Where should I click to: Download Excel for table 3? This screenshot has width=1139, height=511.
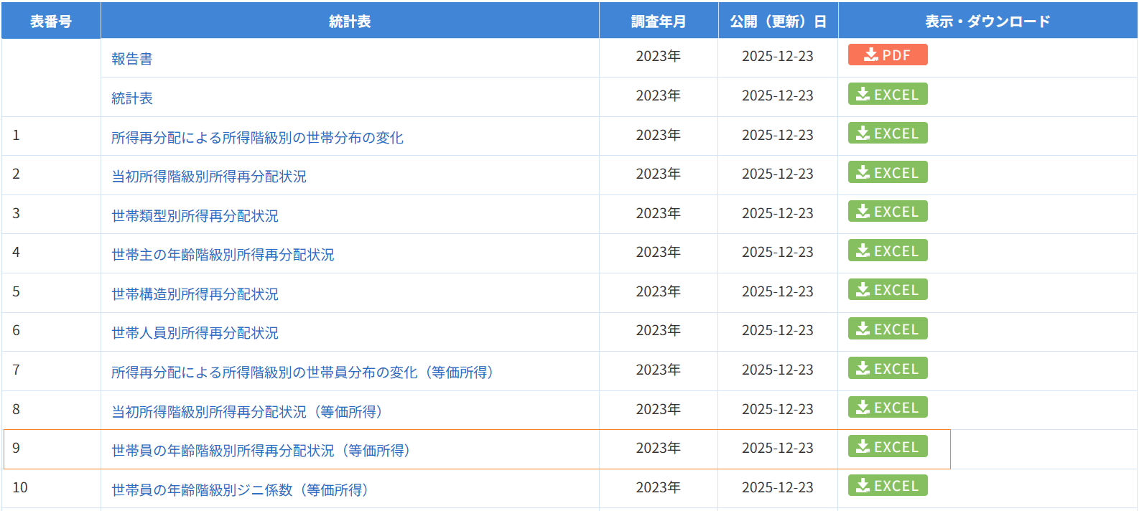click(887, 212)
